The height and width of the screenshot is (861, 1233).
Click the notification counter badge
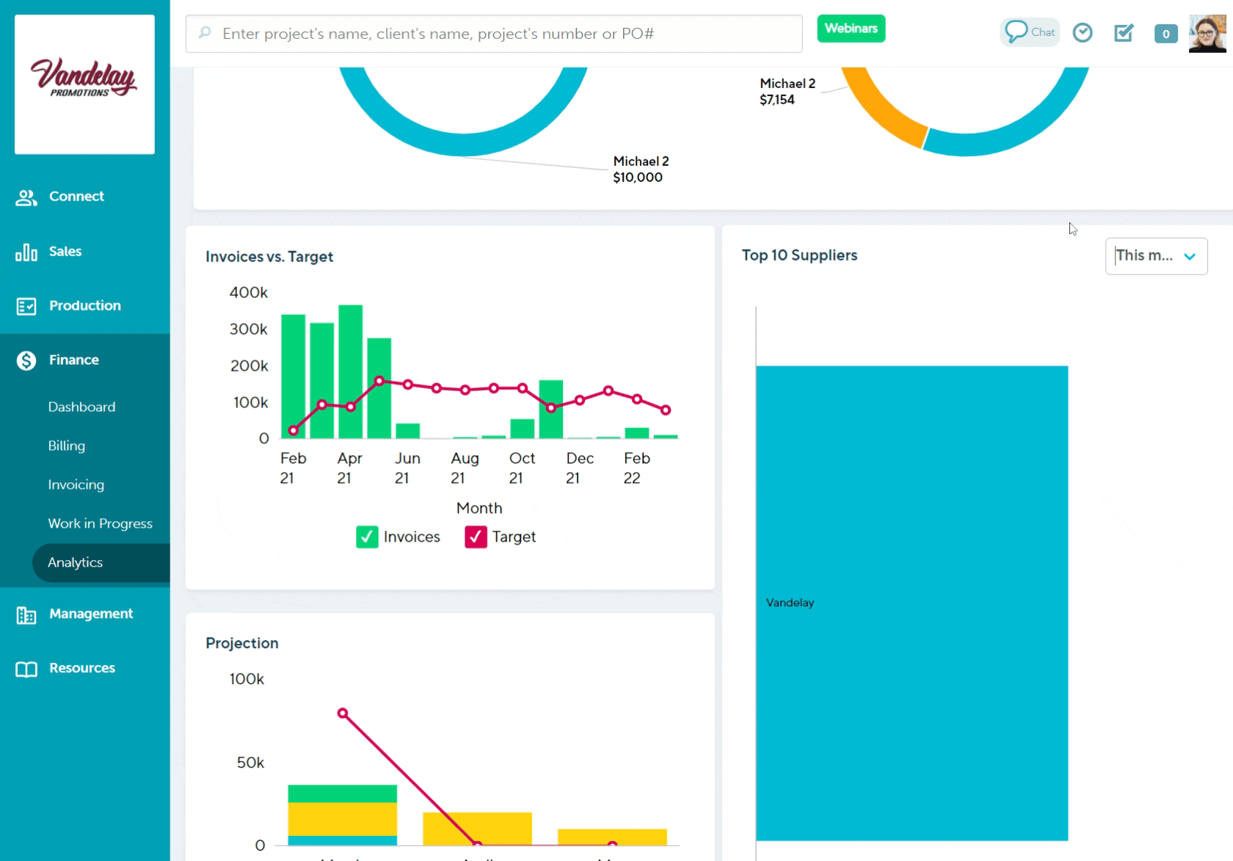click(x=1165, y=34)
